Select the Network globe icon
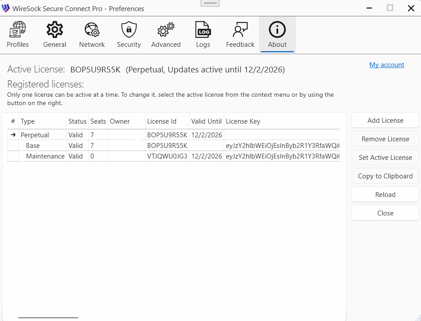This screenshot has width=421, height=321. [x=92, y=30]
